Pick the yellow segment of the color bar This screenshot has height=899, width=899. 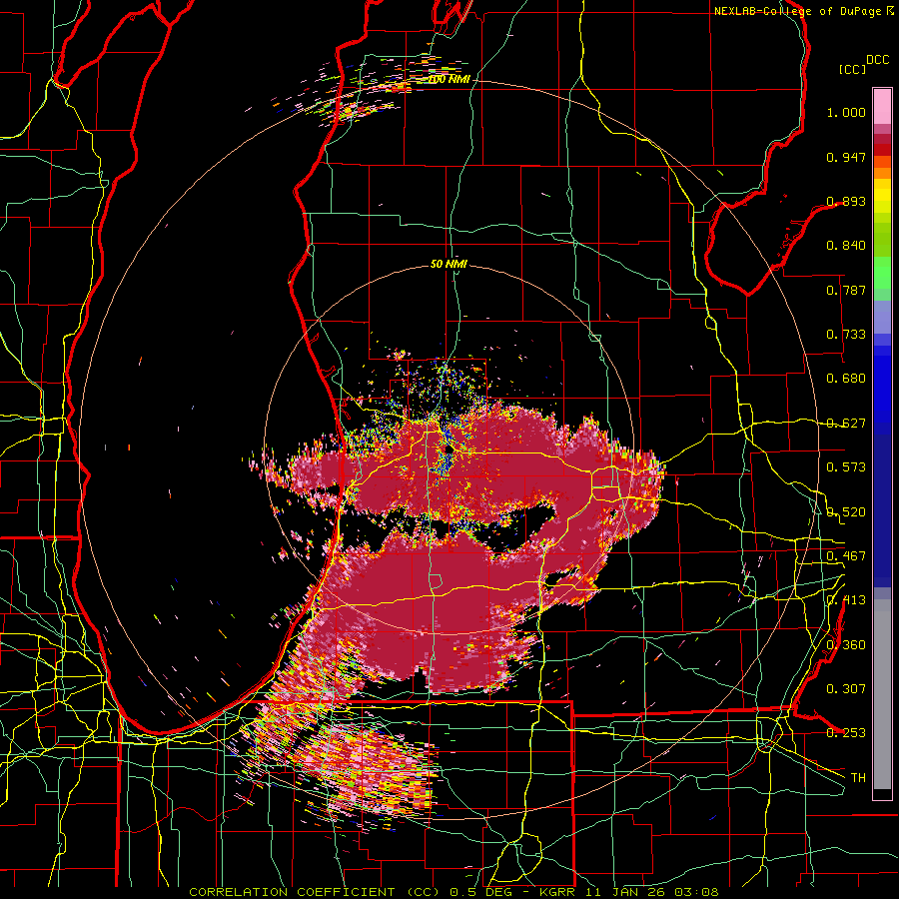[882, 197]
